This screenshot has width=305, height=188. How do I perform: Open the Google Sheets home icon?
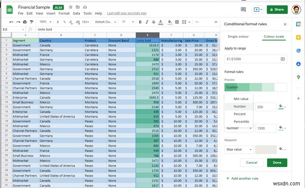tap(10, 10)
